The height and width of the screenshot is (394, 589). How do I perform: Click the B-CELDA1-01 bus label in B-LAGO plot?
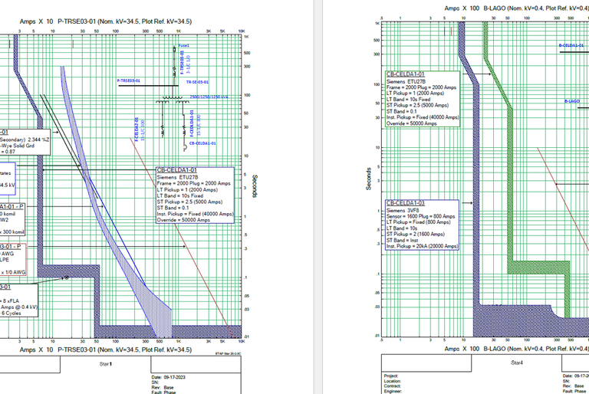571,45
